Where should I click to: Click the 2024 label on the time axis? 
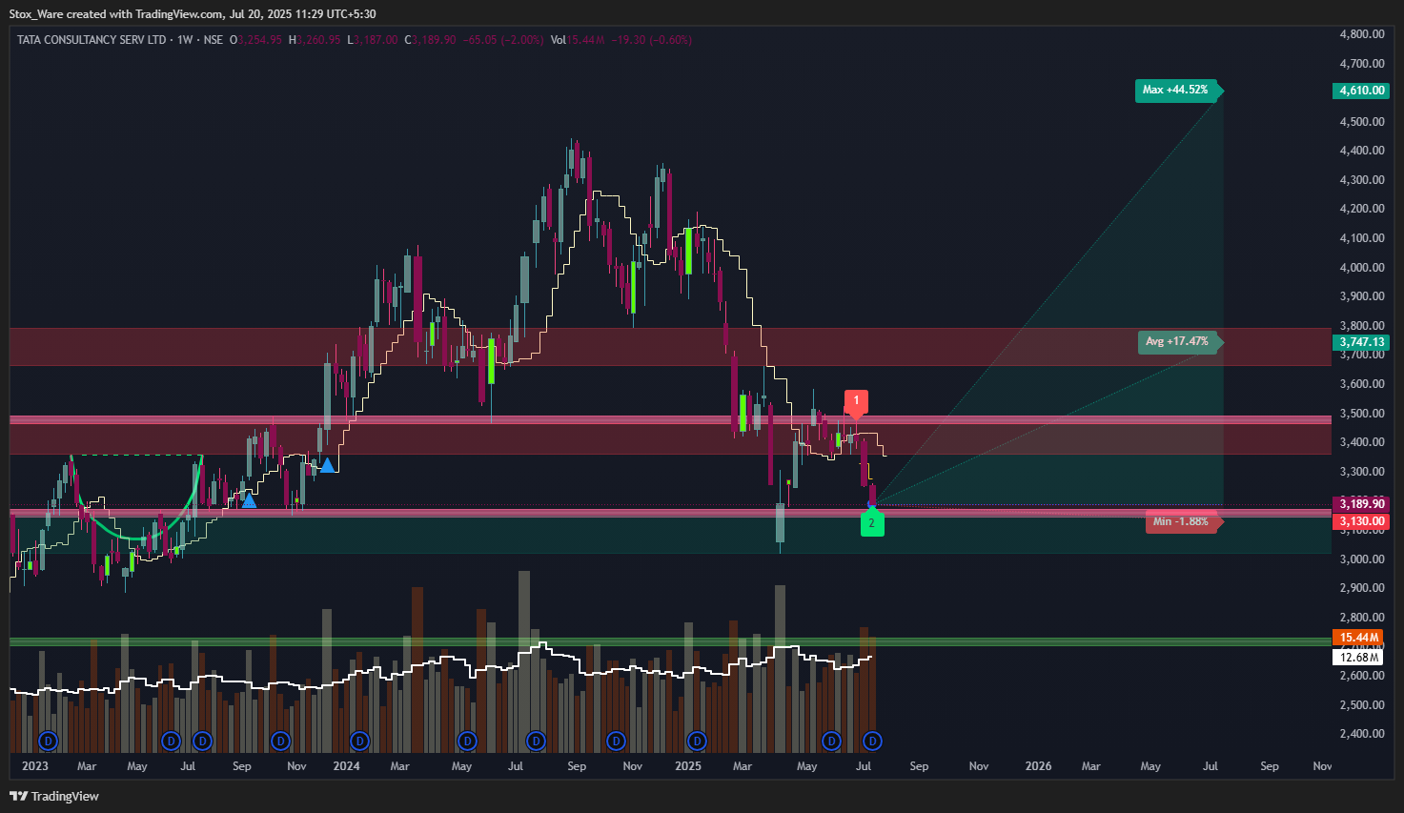[347, 766]
